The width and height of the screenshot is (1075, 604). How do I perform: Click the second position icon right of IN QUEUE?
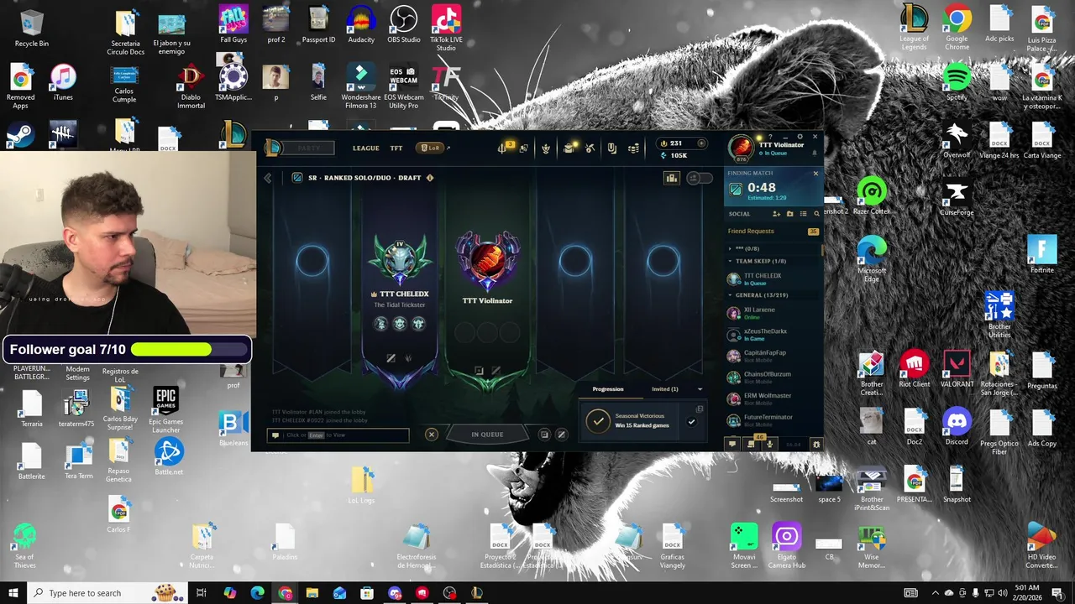[x=562, y=435]
